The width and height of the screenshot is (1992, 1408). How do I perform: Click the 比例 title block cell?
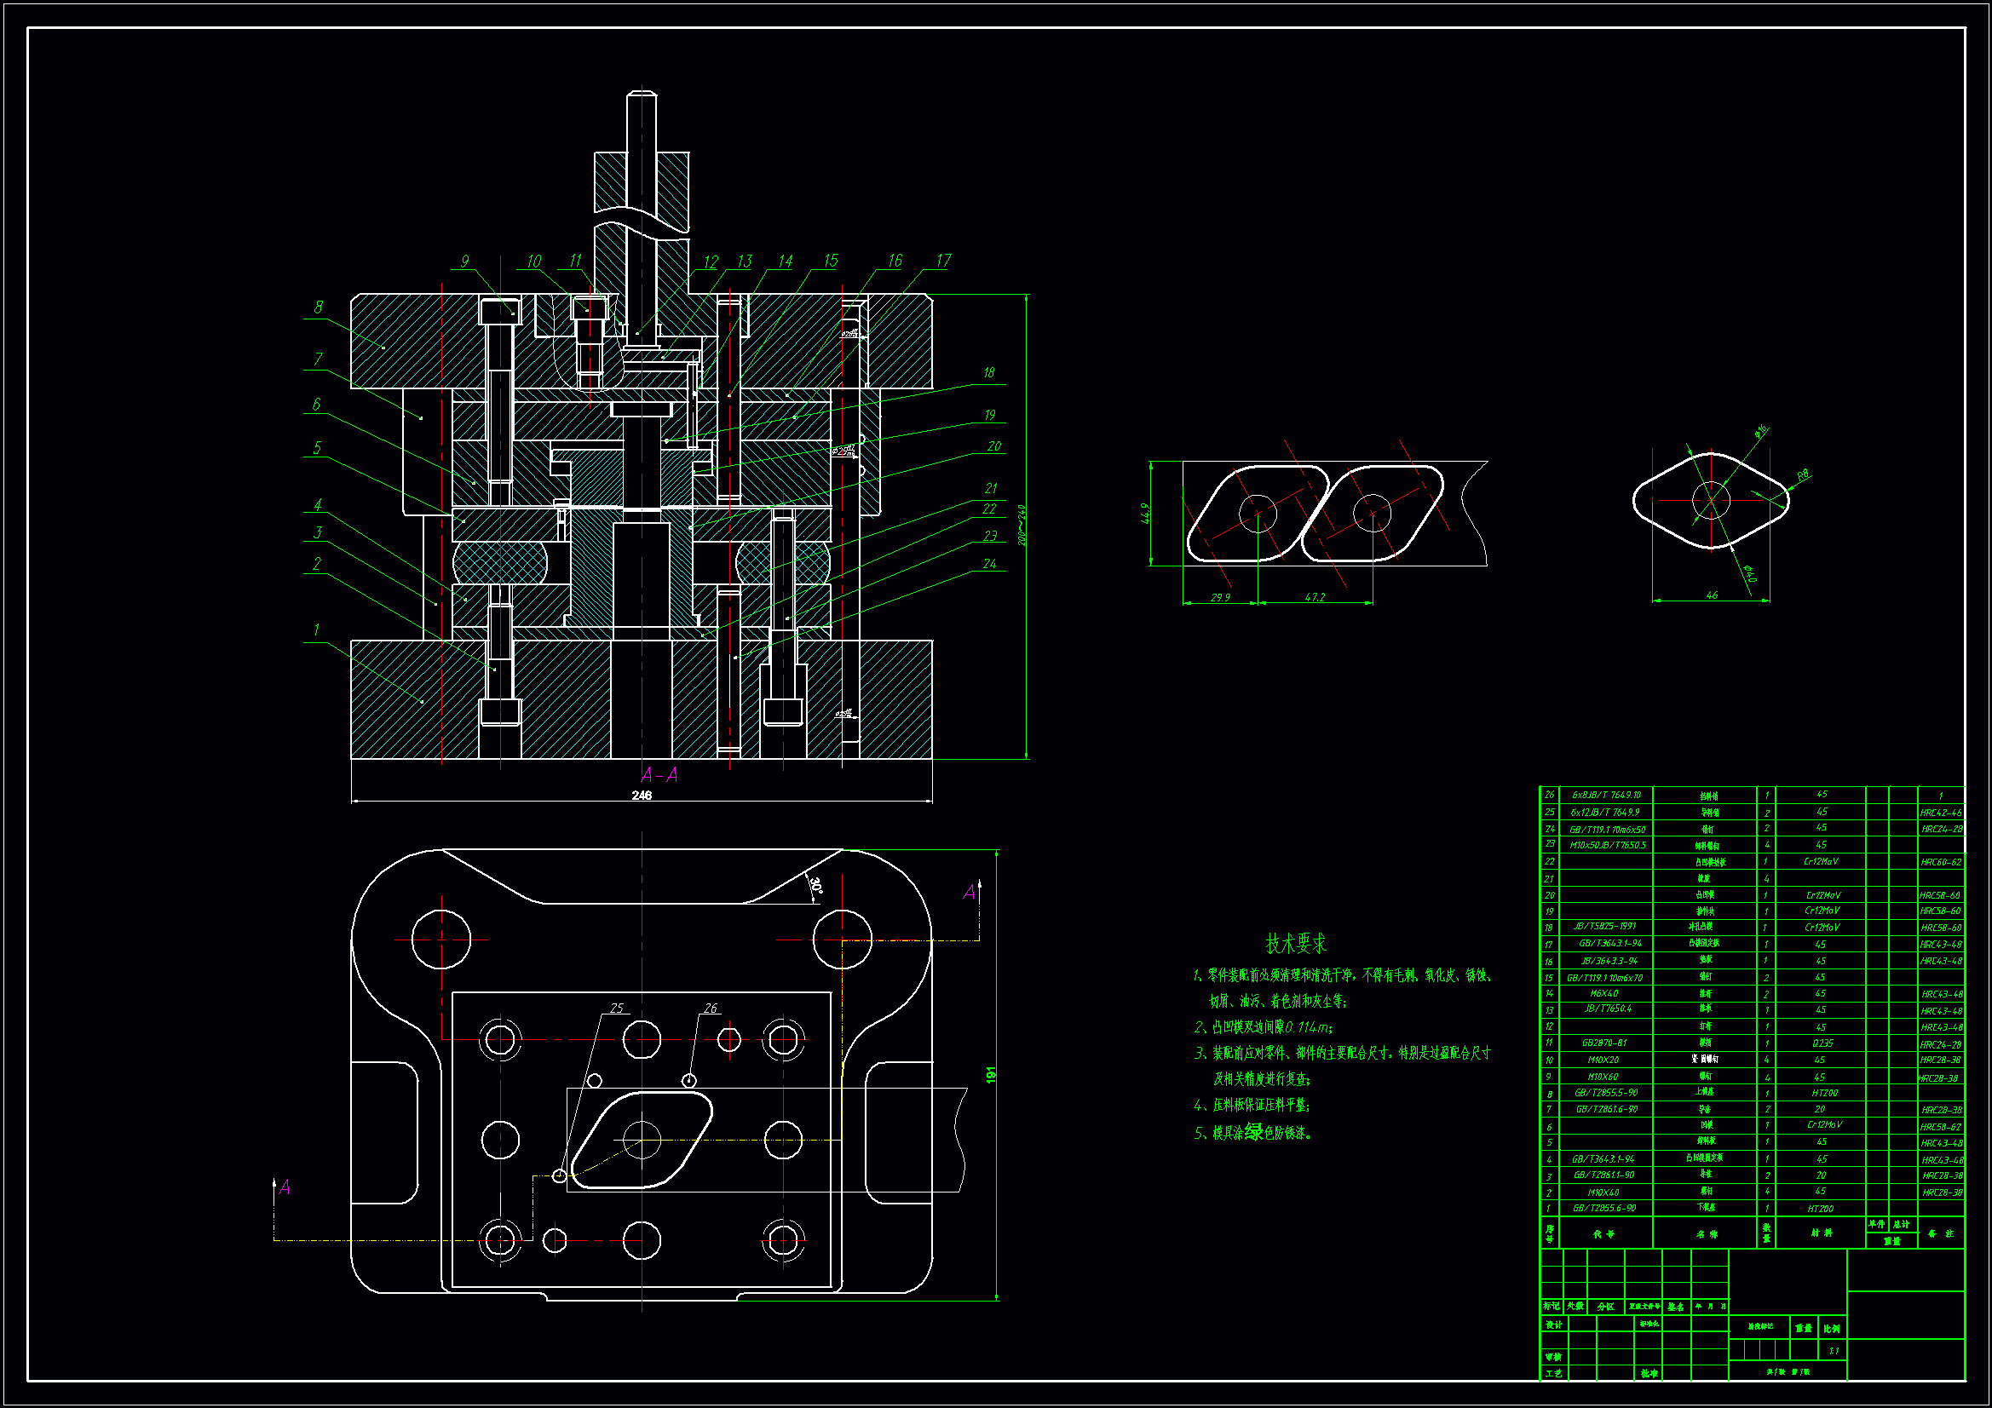coord(1832,1328)
